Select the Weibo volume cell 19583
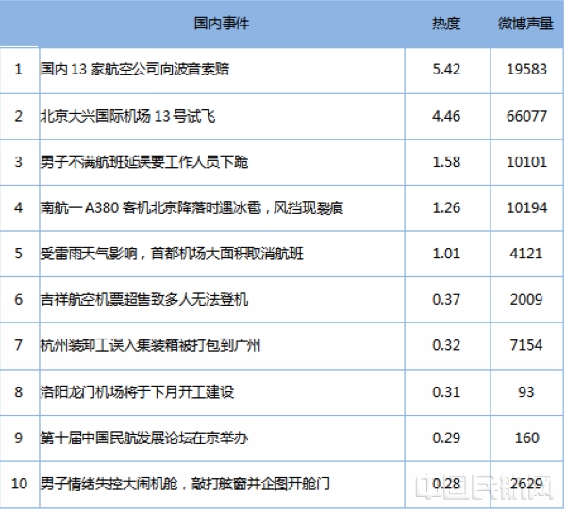Image resolution: width=566 pixels, height=512 pixels. pyautogui.click(x=527, y=70)
